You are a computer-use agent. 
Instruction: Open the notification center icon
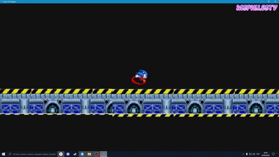click(x=273, y=154)
